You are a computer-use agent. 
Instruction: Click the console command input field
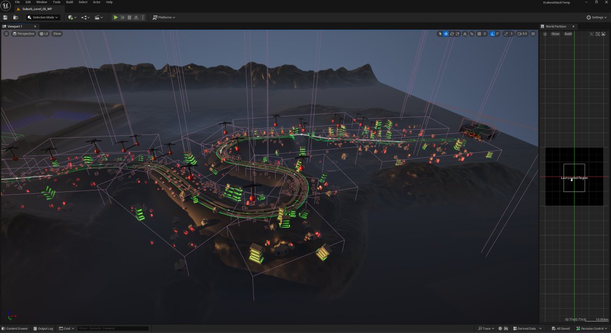[112, 328]
